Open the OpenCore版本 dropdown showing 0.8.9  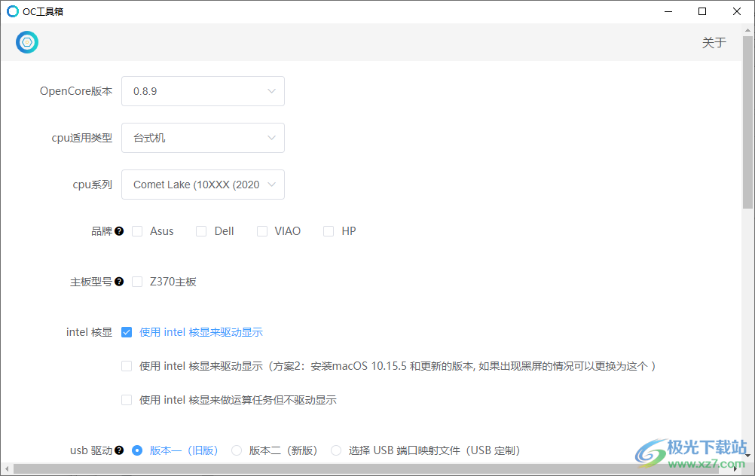pyautogui.click(x=203, y=91)
